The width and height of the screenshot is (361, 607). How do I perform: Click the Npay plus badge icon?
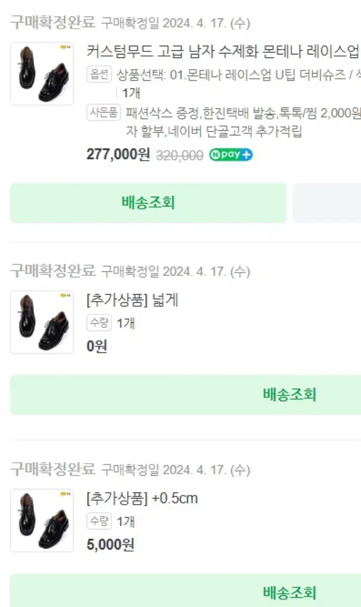(x=231, y=155)
